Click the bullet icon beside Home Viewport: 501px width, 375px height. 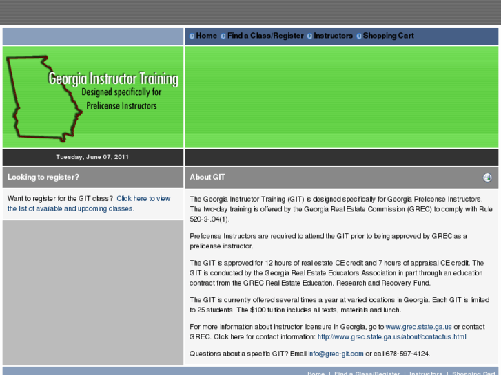pyautogui.click(x=192, y=36)
